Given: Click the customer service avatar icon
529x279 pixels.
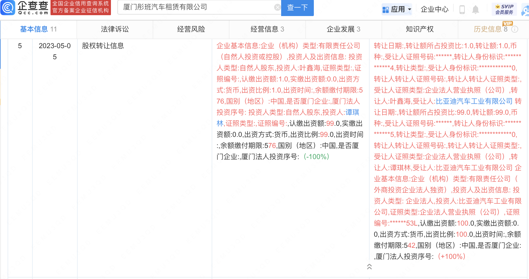Looking at the screenshot, I should pos(525,10).
